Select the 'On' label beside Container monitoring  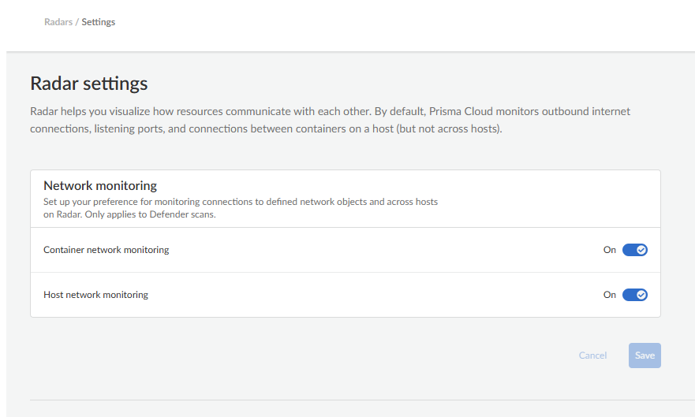click(x=610, y=250)
